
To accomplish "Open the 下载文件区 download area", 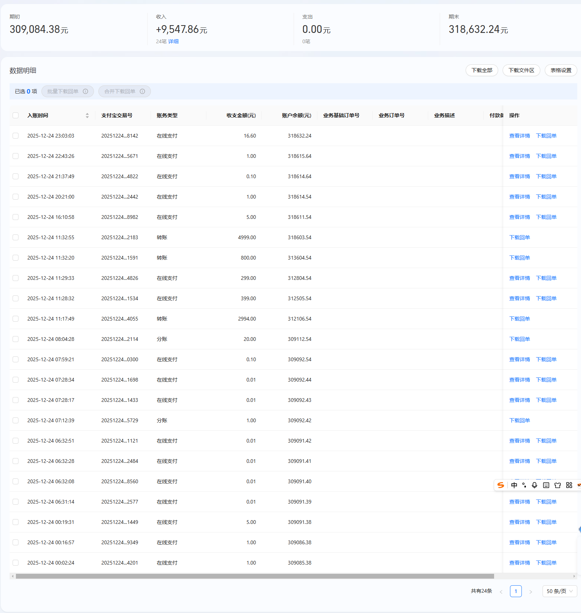I will [x=521, y=70].
